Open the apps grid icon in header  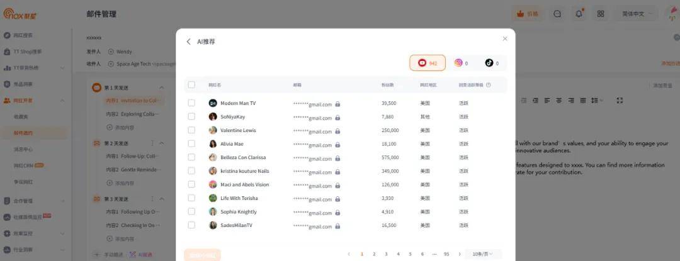pos(601,14)
